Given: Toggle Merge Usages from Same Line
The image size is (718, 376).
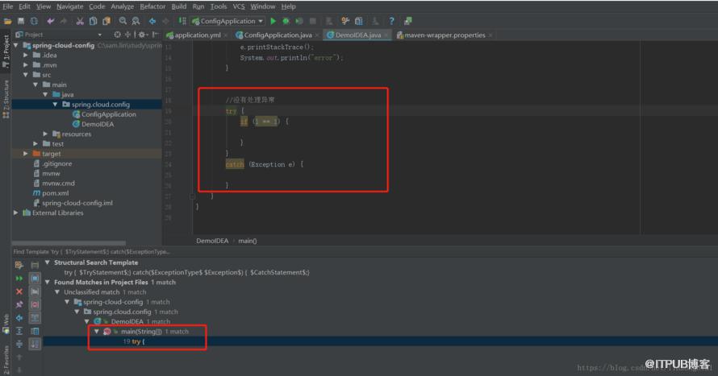Looking at the screenshot, I should click(35, 318).
